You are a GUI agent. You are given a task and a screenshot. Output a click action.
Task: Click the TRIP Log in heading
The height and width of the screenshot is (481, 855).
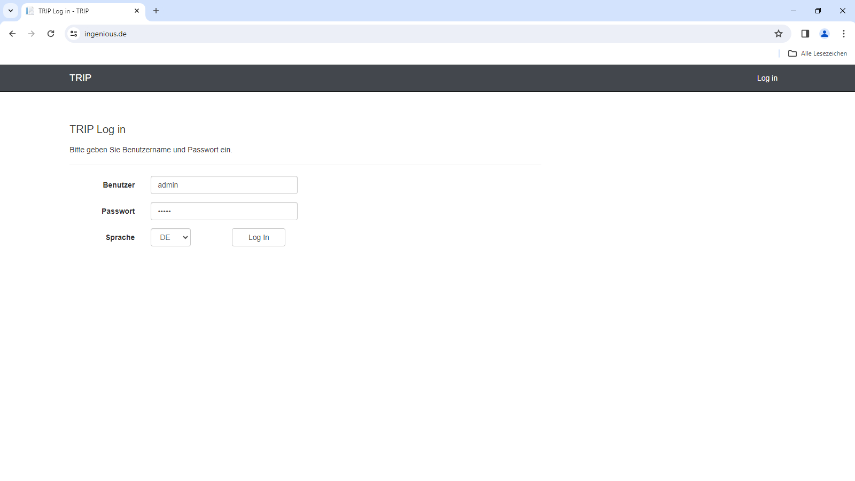(x=97, y=129)
